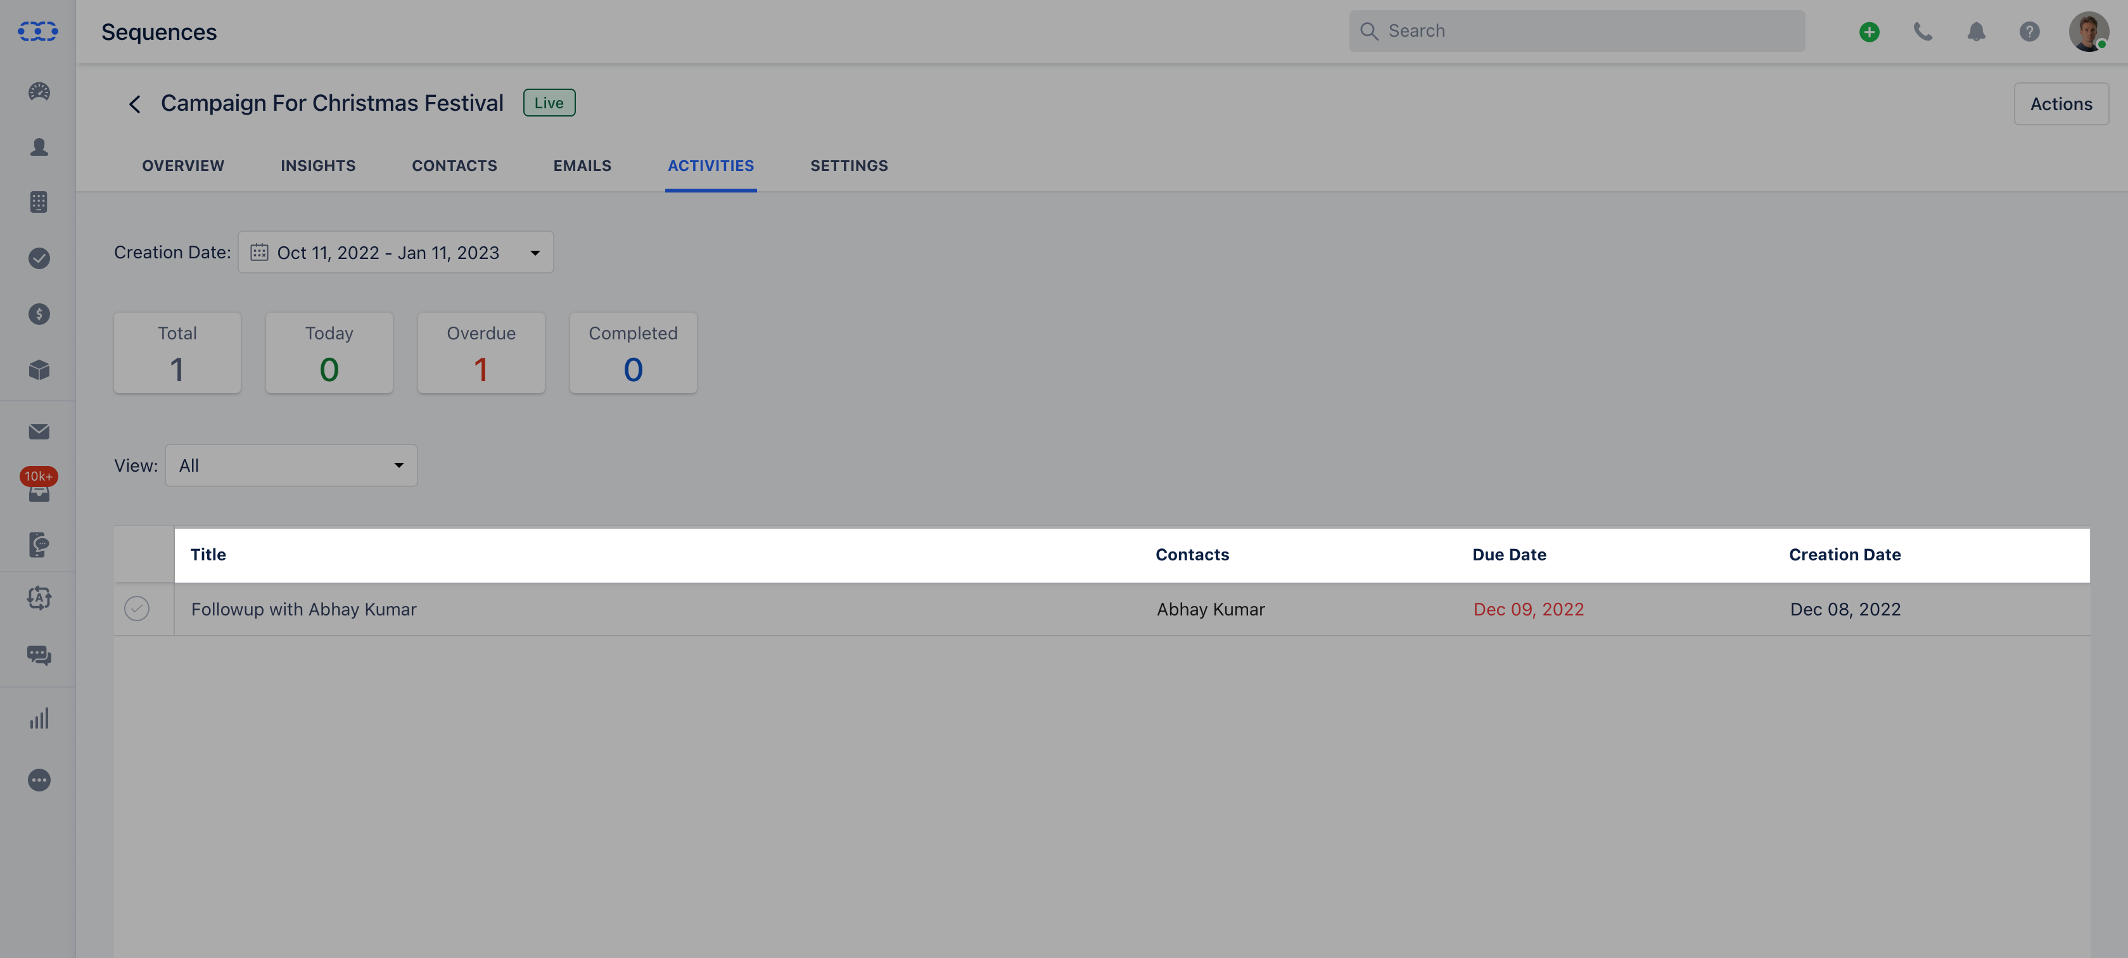Open the Chat bubbles sidebar icon
The height and width of the screenshot is (958, 2128).
click(39, 656)
